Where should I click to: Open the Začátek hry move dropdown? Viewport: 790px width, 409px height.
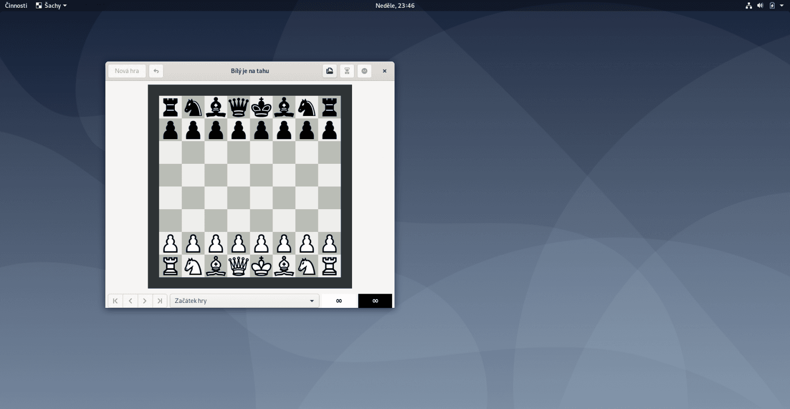pos(244,301)
